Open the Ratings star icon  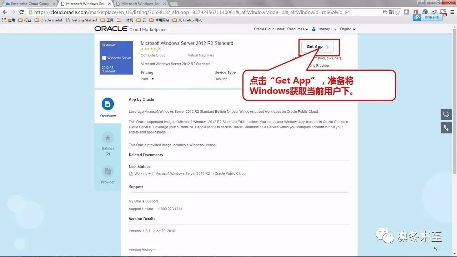point(108,138)
